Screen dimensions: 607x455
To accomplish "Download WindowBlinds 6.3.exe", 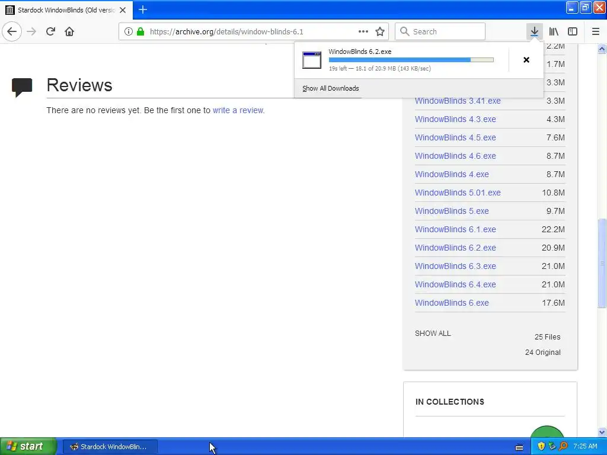I will [455, 266].
